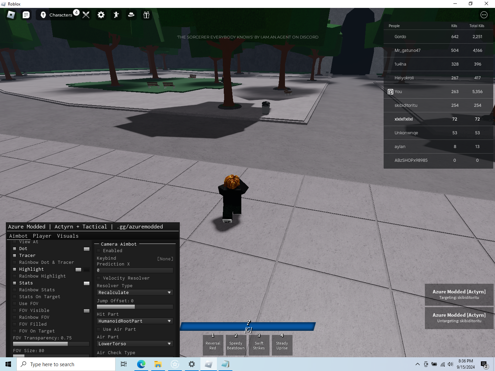Open Task View on the taskbar
Screen dimensions: 495x371
(124, 364)
